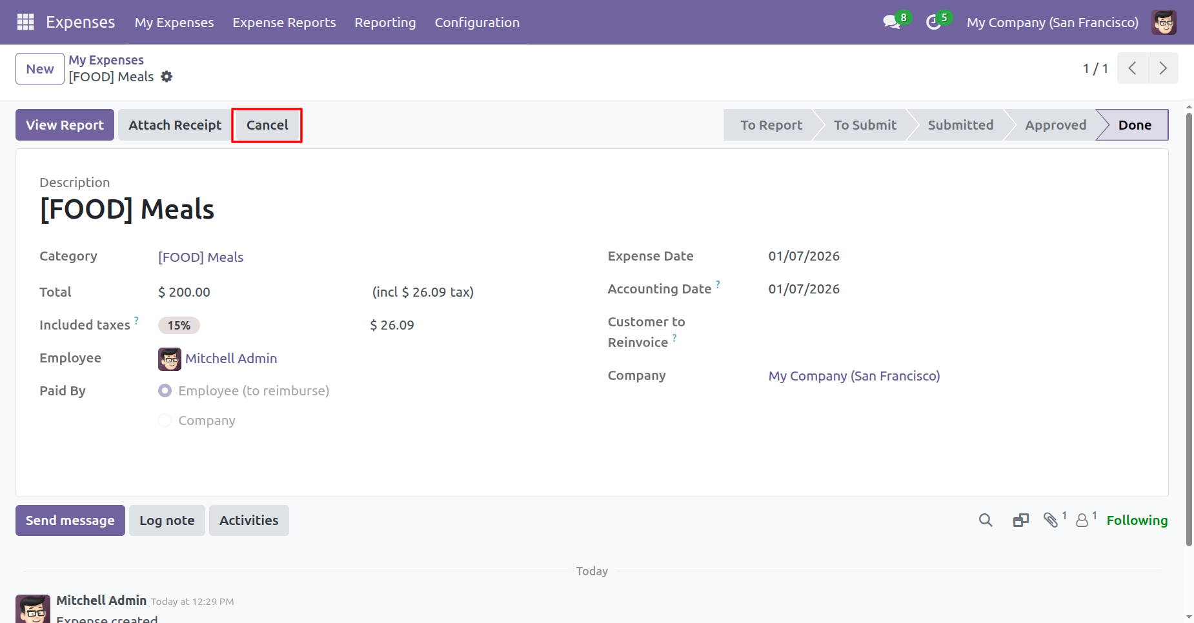Viewport: 1194px width, 623px height.
Task: Click the user avatar in top bar
Action: click(1164, 22)
